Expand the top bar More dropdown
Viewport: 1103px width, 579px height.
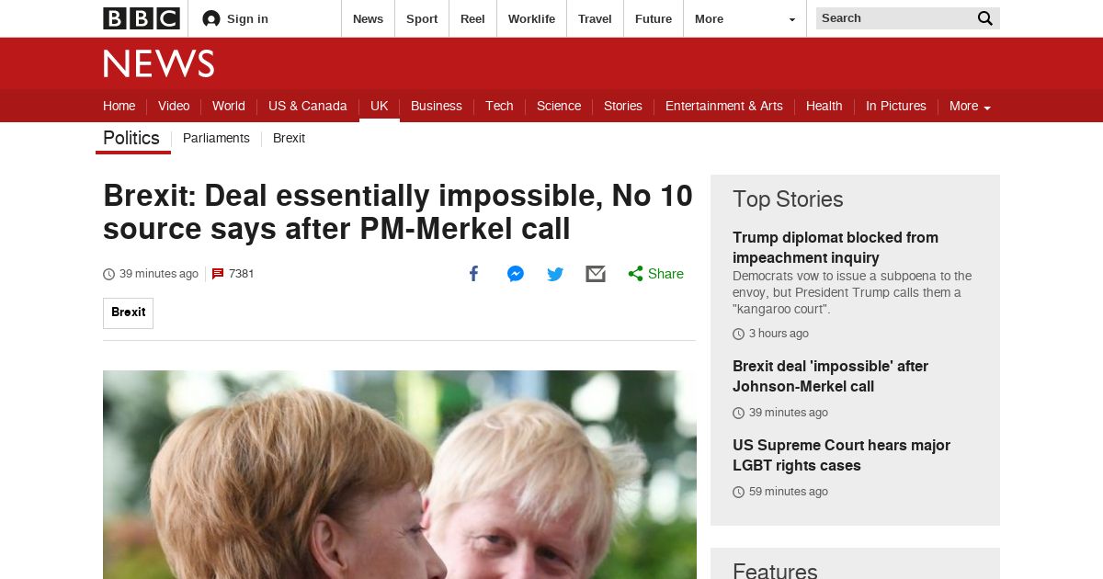[745, 18]
